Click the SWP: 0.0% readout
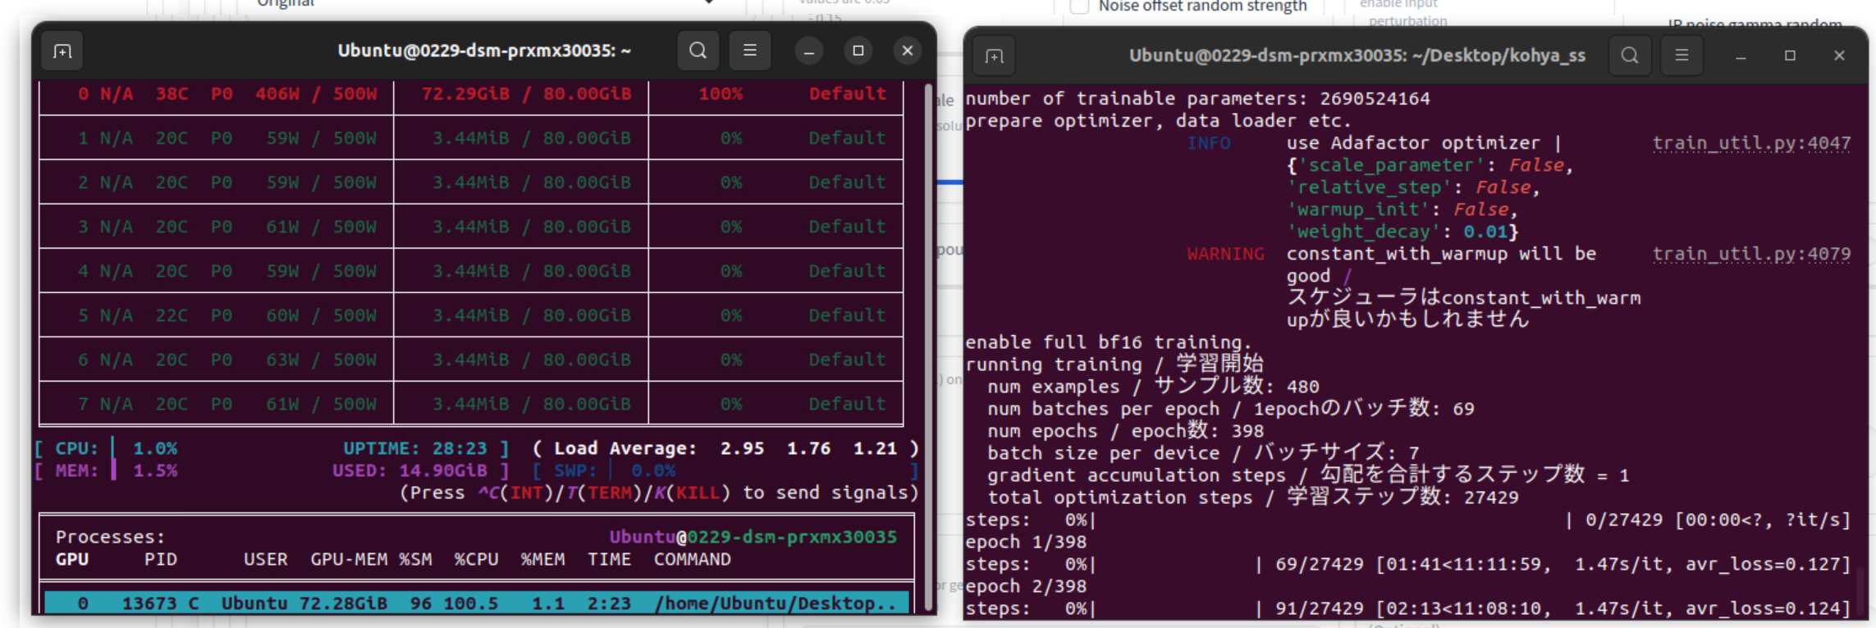Image resolution: width=1876 pixels, height=628 pixels. click(x=615, y=470)
